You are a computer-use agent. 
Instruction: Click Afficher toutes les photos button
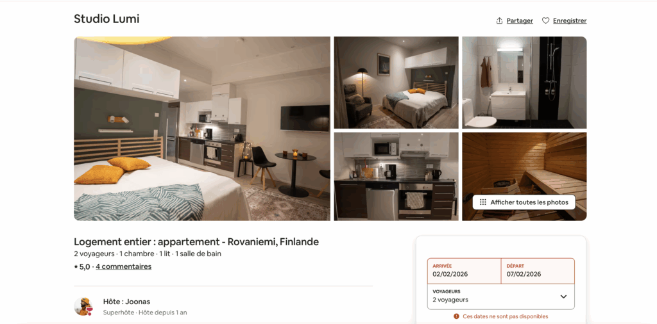pos(524,202)
